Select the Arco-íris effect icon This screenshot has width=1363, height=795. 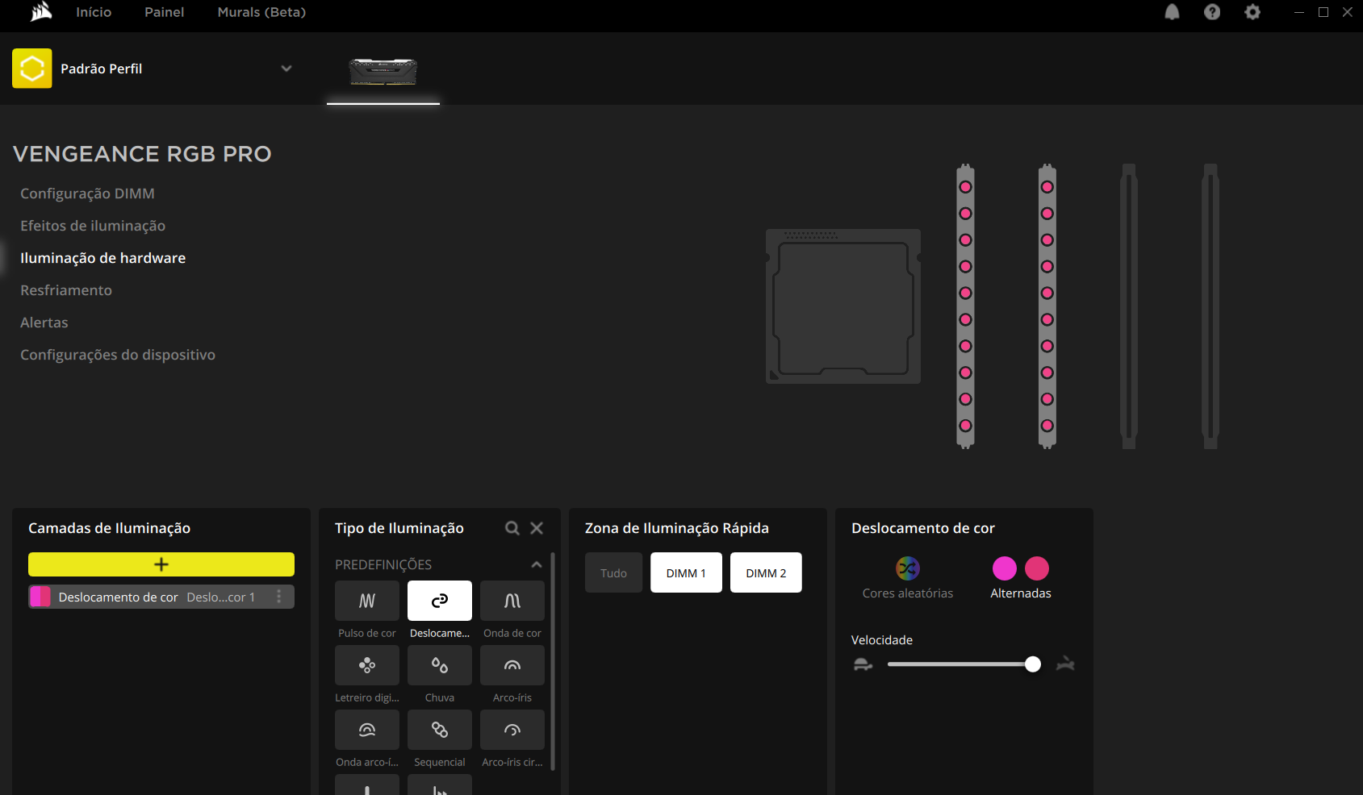click(x=512, y=665)
